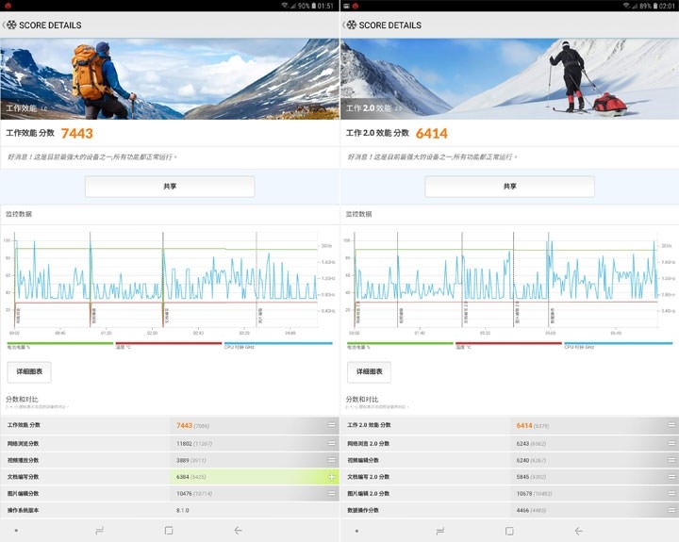
Task: Click 监控数据 heading on Work 2.0 screen
Action: tap(359, 214)
